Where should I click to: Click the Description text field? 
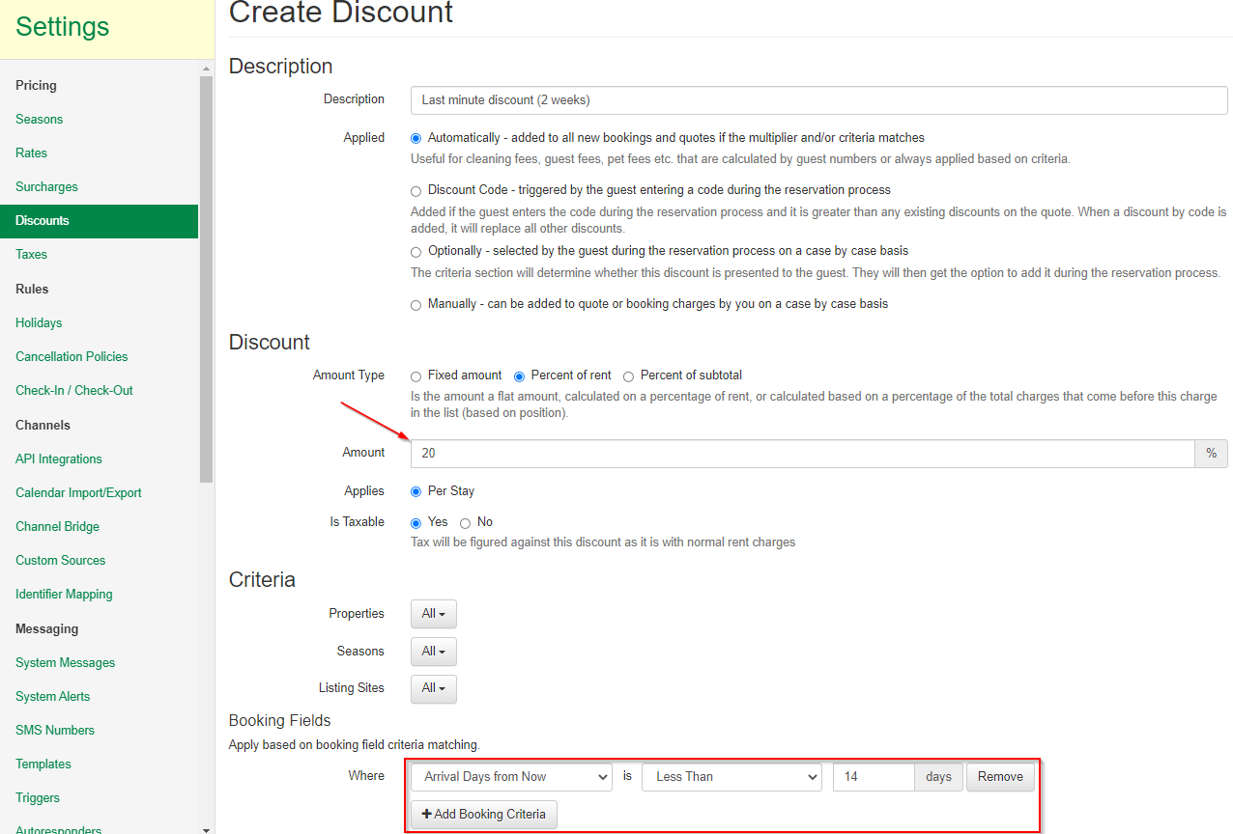pos(818,100)
